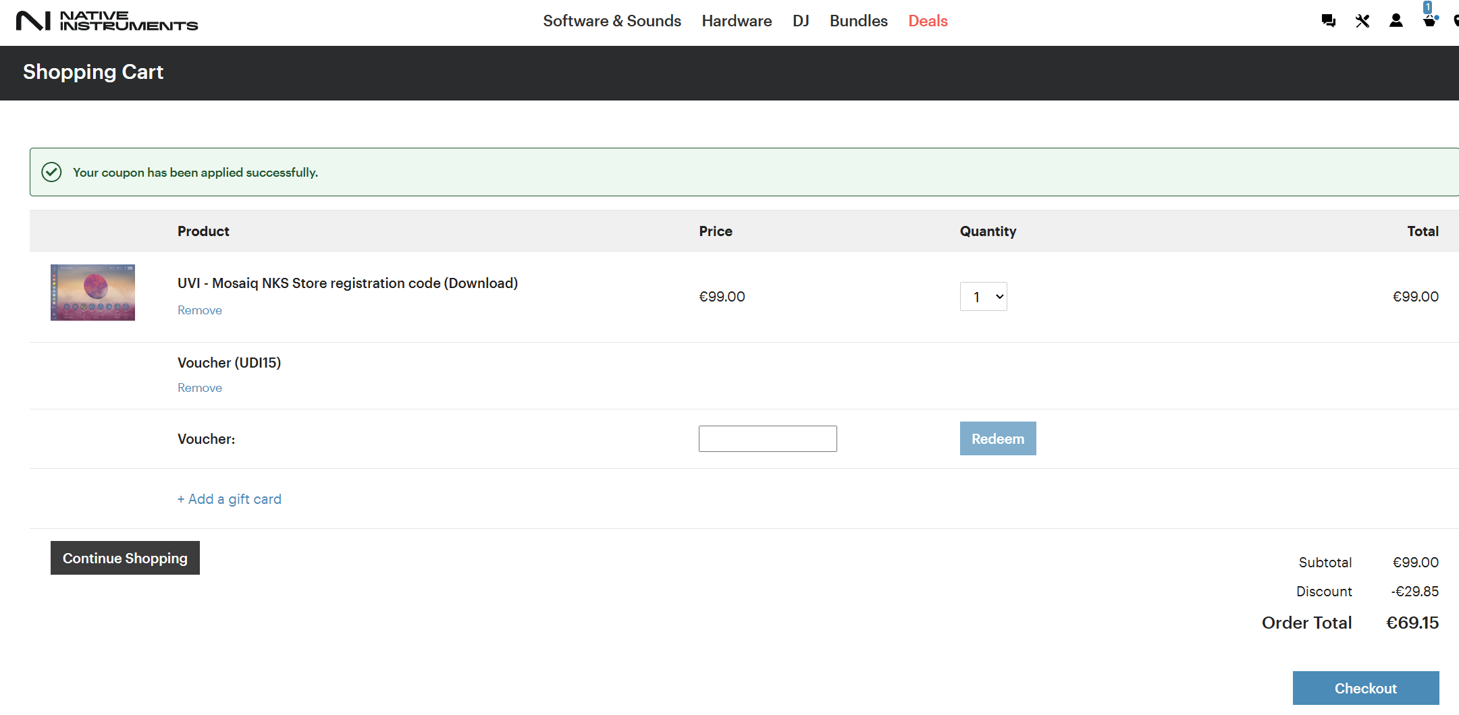Click Add a gift card link
This screenshot has height=715, width=1459.
point(230,499)
